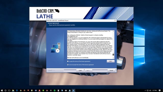Cancel the BobCAD-CAM installation
The image size is (163, 92).
tap(111, 71)
